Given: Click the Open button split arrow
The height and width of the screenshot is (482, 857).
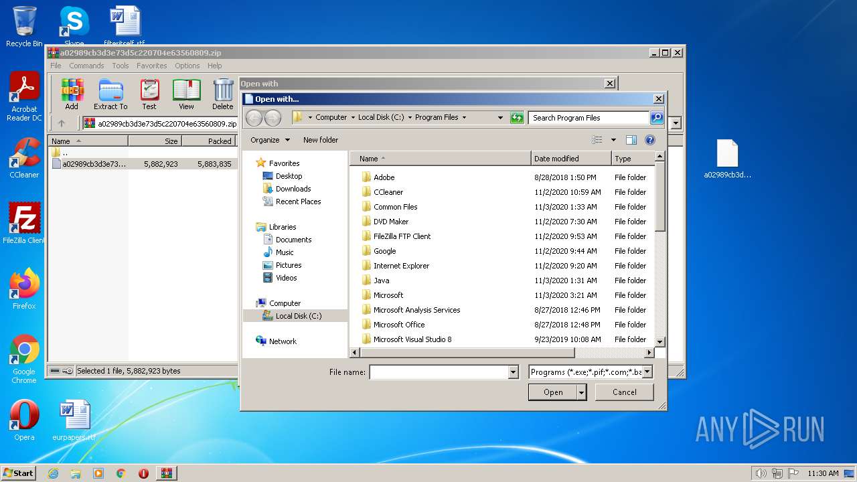Looking at the screenshot, I should (581, 392).
